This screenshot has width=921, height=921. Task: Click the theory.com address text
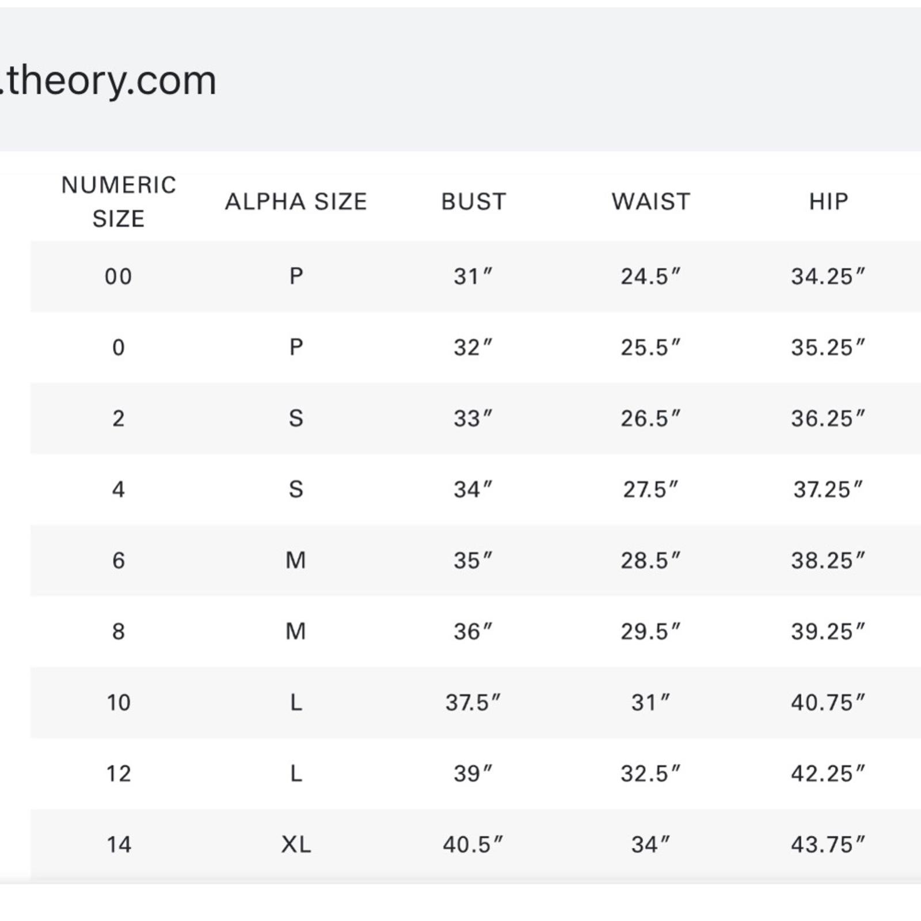coord(109,81)
